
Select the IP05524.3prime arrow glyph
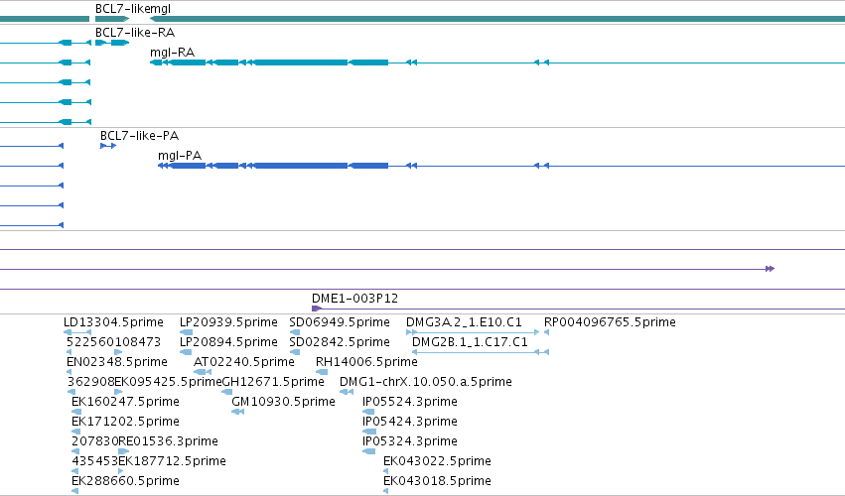pos(368,412)
